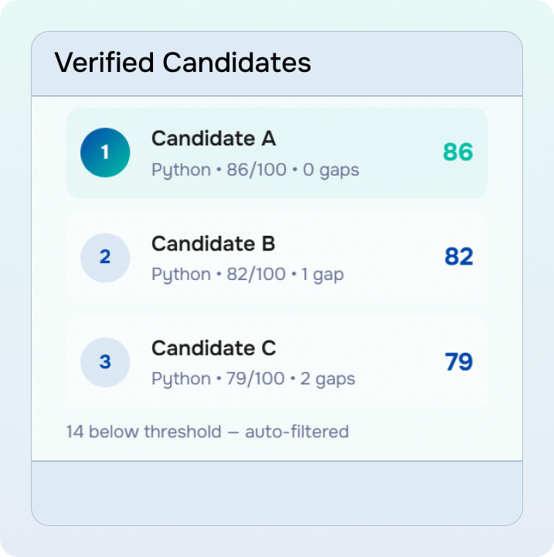Select the "1 gap" label for Candidate B
Image resolution: width=554 pixels, height=557 pixels.
click(x=323, y=275)
